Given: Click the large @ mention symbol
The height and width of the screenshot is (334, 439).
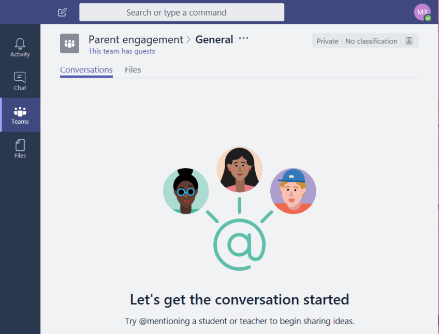Looking at the screenshot, I should pos(240,244).
